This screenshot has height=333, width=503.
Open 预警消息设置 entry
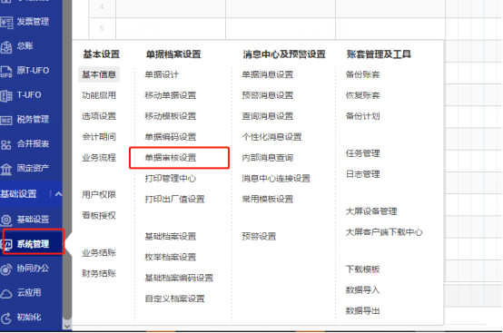[x=268, y=95]
